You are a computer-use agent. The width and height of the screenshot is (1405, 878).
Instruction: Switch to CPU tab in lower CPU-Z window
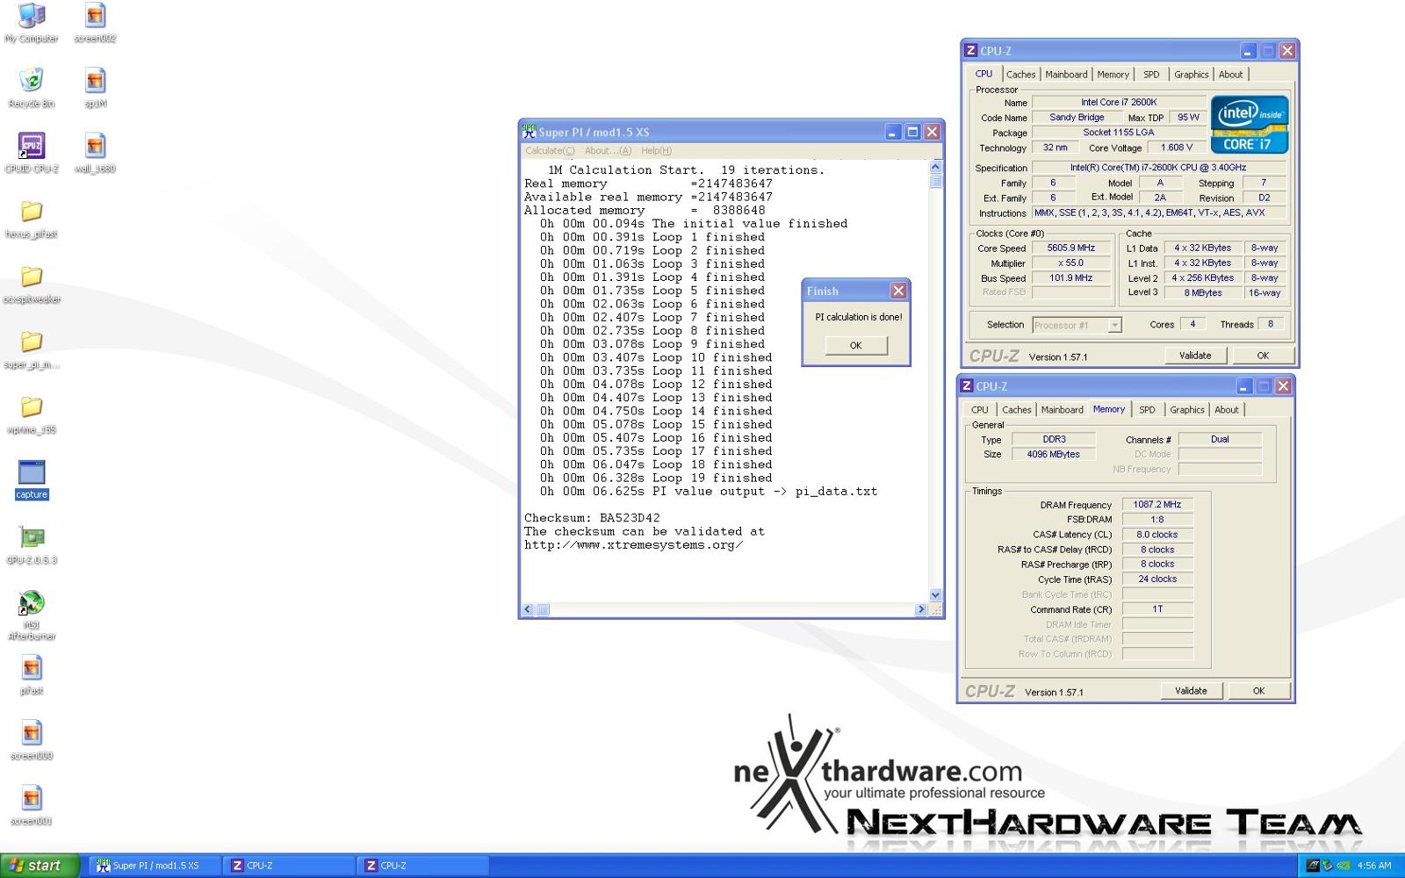[980, 410]
